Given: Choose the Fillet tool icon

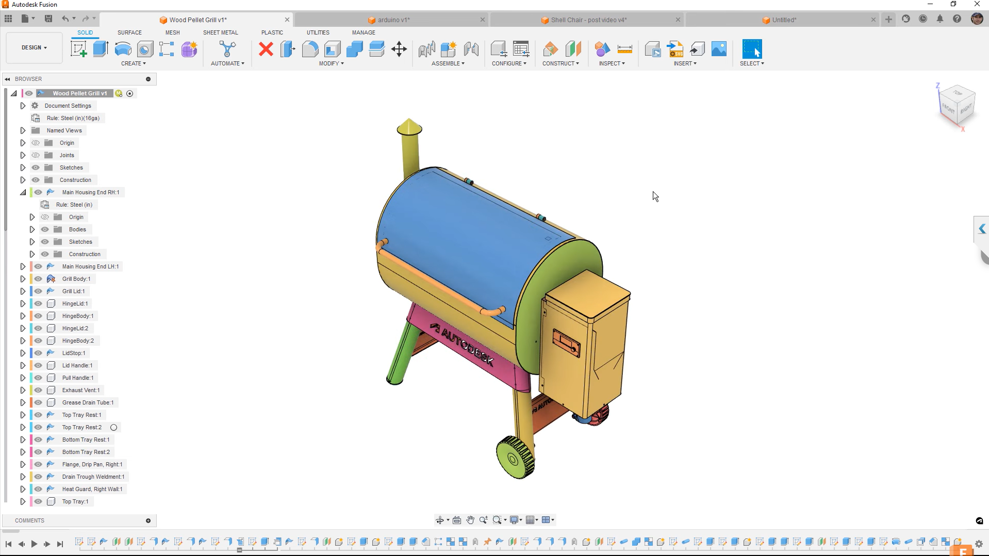Looking at the screenshot, I should coord(310,49).
